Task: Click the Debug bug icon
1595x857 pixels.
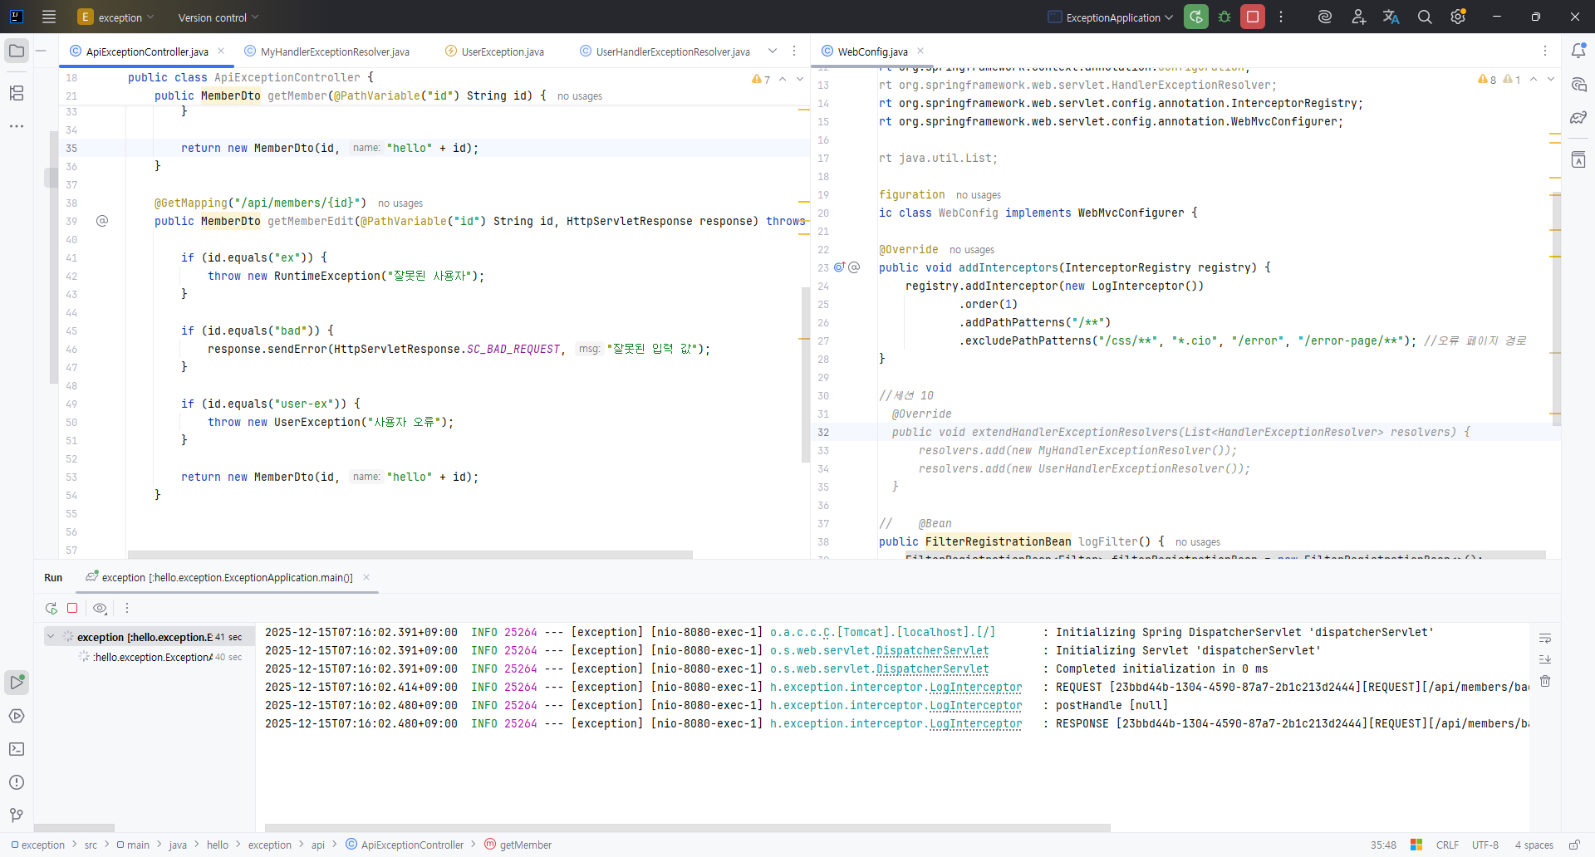Action: tap(1224, 17)
